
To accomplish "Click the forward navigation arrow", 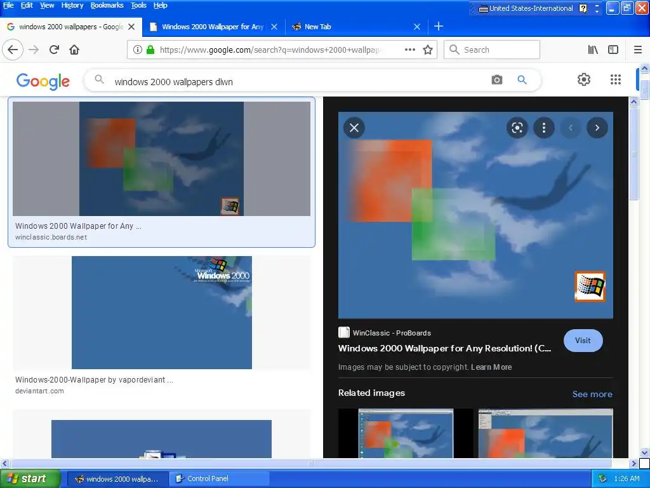I will [x=34, y=50].
